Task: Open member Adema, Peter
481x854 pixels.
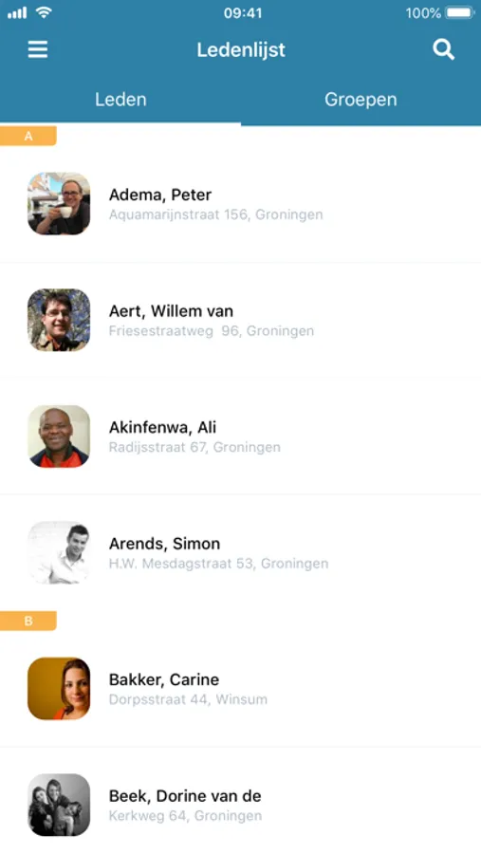Action: [x=240, y=204]
